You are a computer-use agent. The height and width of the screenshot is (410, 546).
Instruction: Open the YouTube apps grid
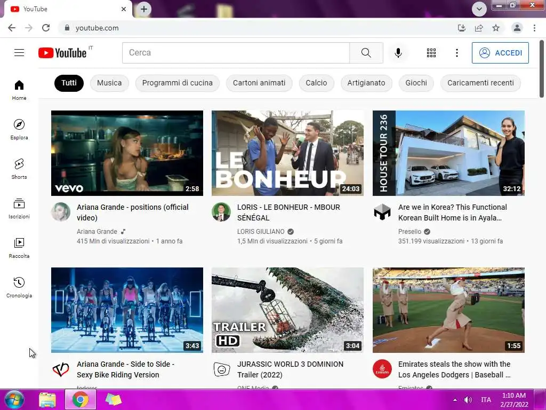431,53
